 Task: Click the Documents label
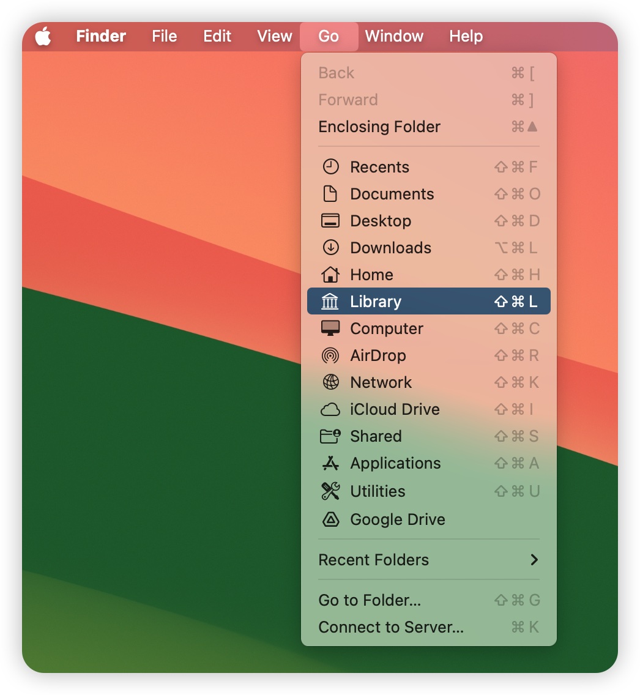tap(392, 194)
